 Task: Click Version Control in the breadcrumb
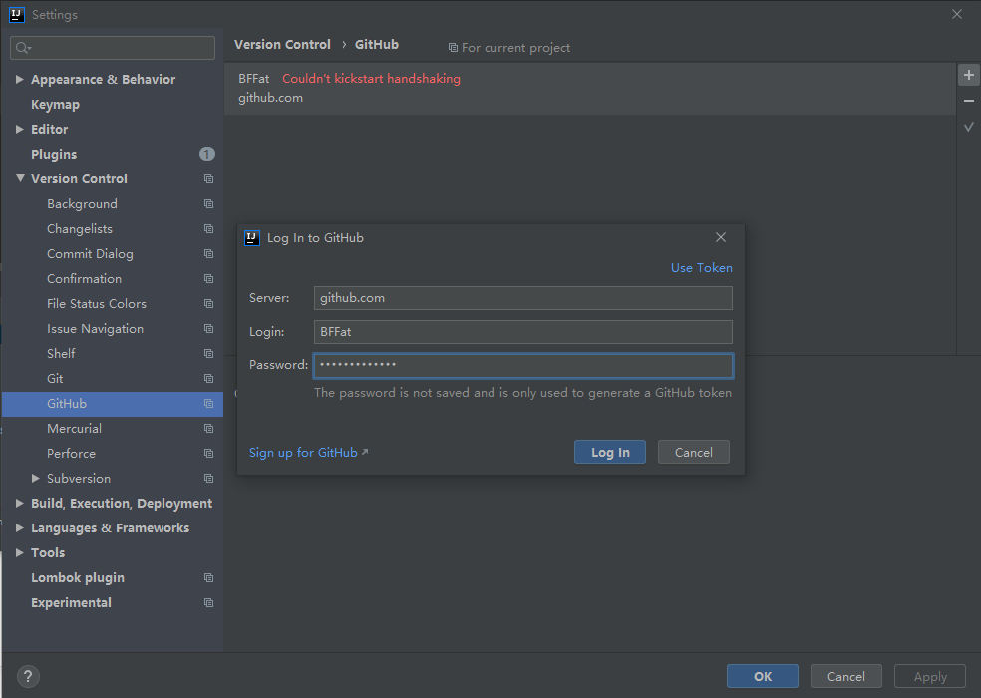point(282,45)
